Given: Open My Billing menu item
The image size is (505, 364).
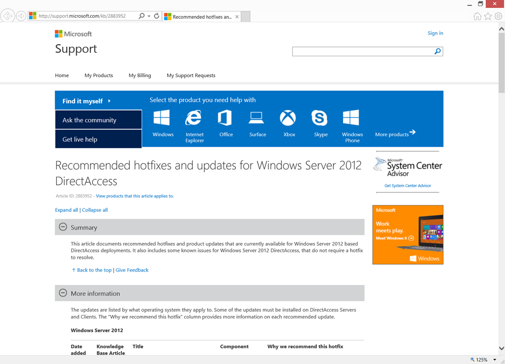Looking at the screenshot, I should coord(140,76).
